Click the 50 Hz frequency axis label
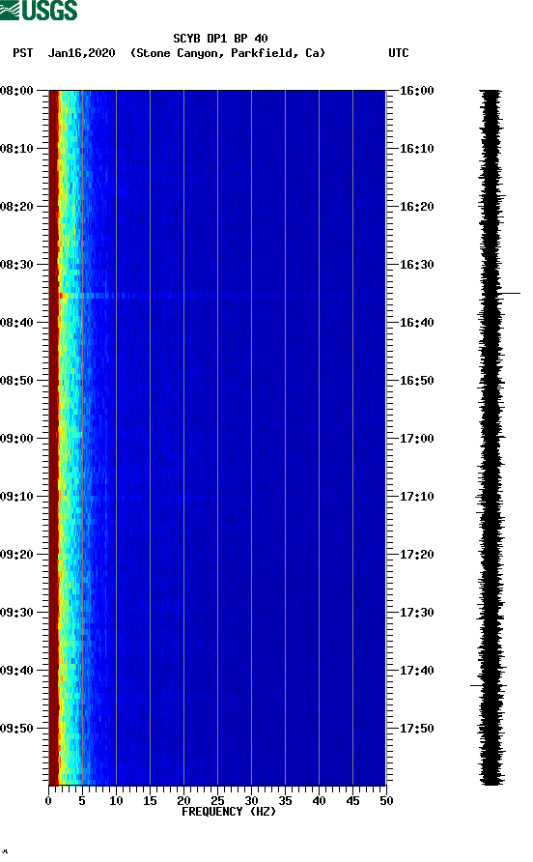 click(x=387, y=801)
